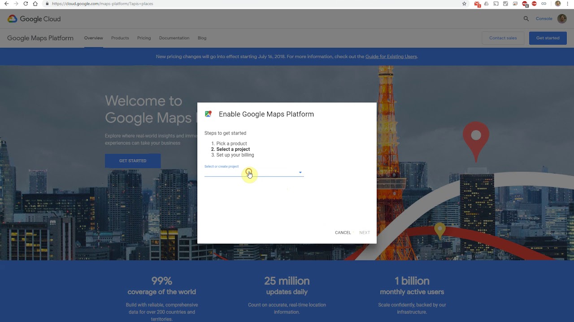Open the Adblock ABP extension icon

pos(525,4)
